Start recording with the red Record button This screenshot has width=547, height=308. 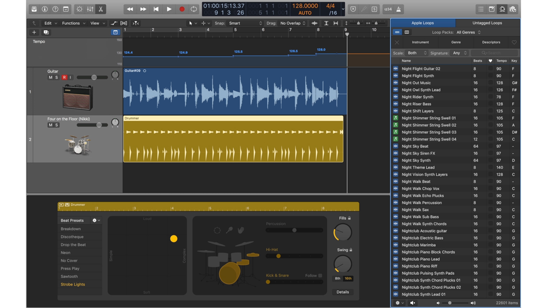(182, 10)
